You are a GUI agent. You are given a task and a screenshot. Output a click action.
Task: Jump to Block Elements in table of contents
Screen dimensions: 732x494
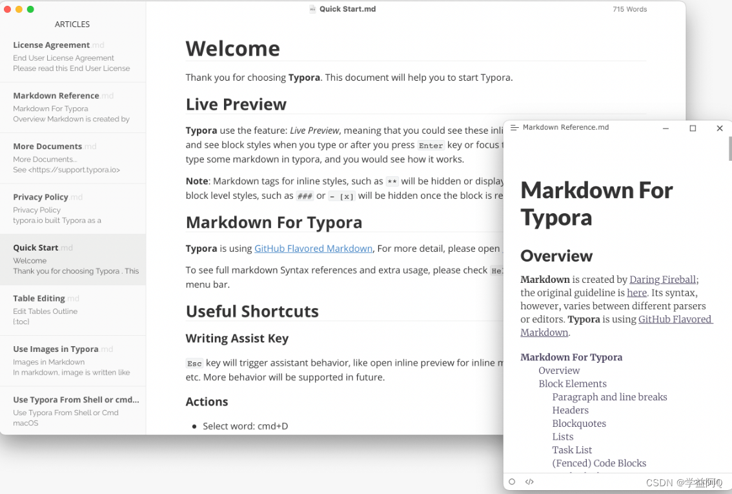573,384
